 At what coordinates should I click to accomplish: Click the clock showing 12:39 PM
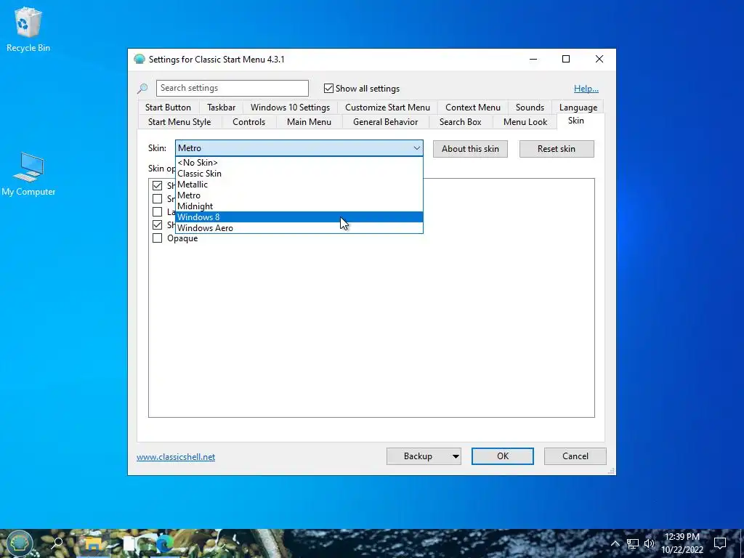point(682,537)
